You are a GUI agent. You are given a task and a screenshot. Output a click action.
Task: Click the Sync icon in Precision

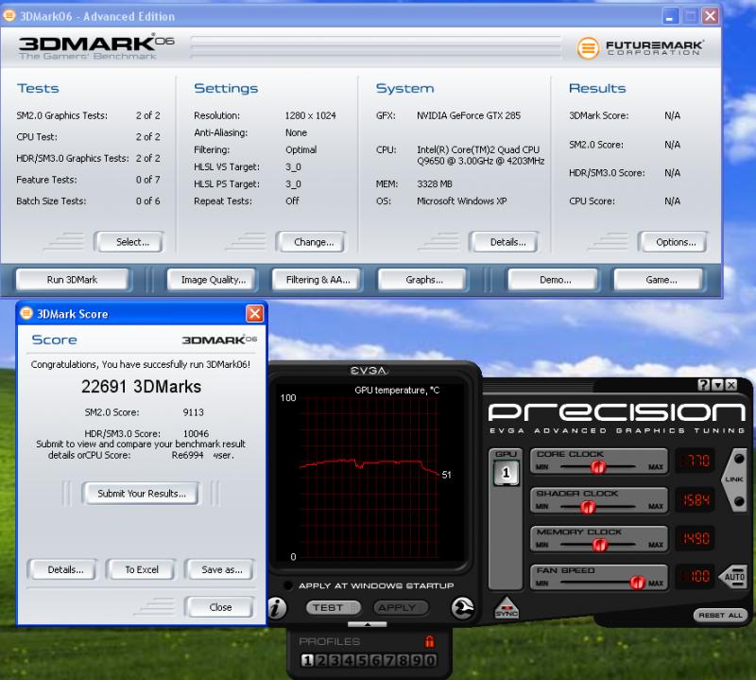pyautogui.click(x=507, y=607)
